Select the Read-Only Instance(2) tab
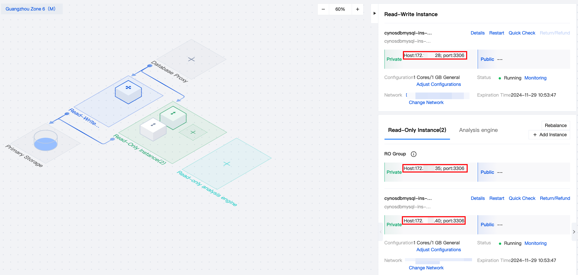This screenshot has width=578, height=275. click(417, 130)
